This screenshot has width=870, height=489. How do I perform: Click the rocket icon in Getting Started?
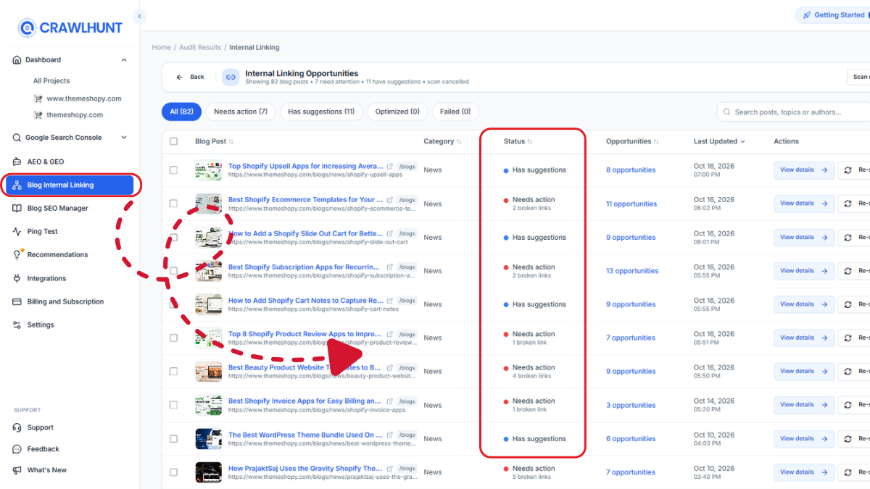(x=805, y=15)
